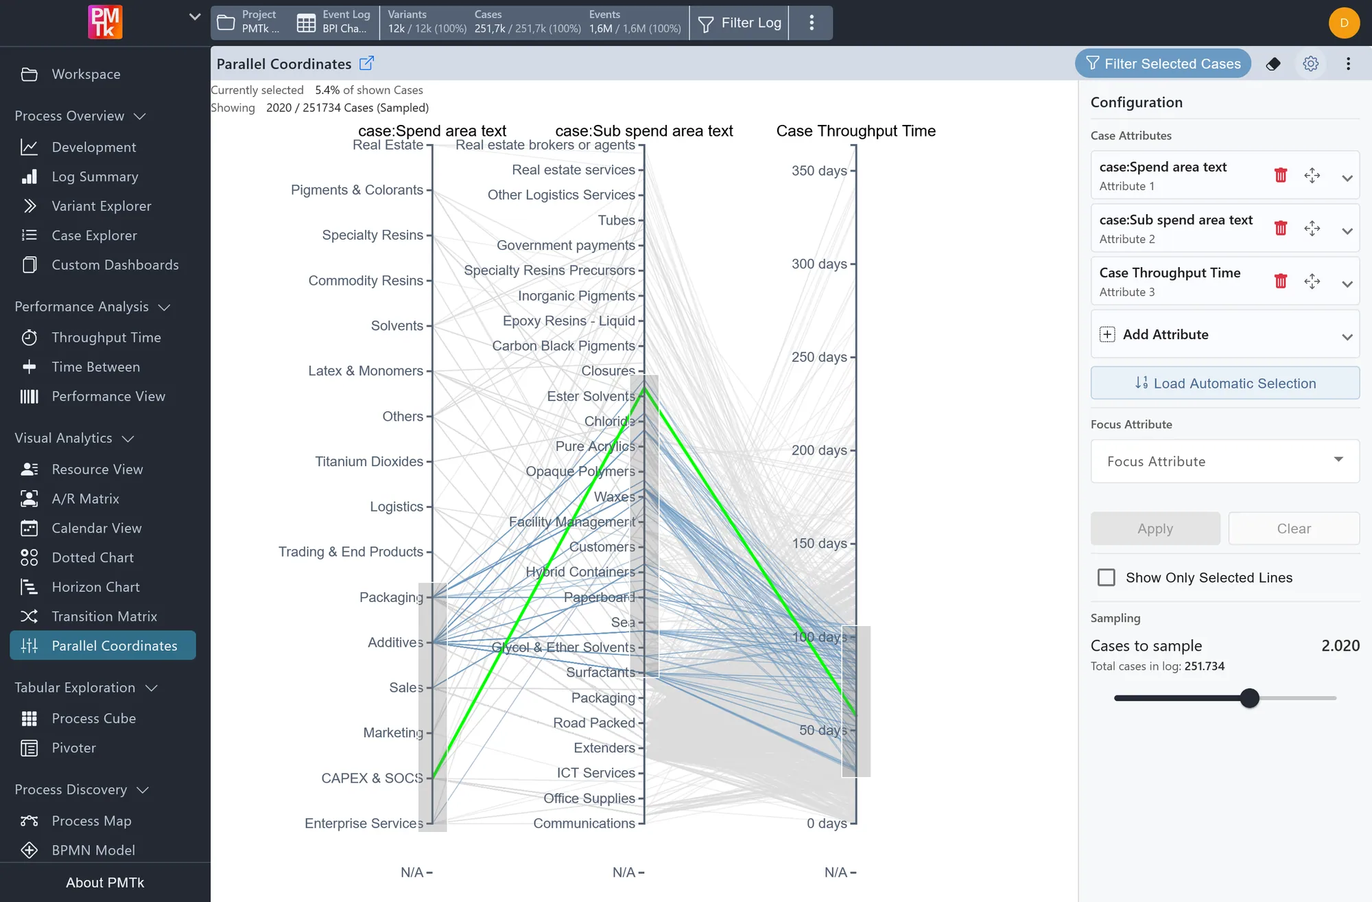
Task: Delete case:Spend area text attribute
Action: (1281, 175)
